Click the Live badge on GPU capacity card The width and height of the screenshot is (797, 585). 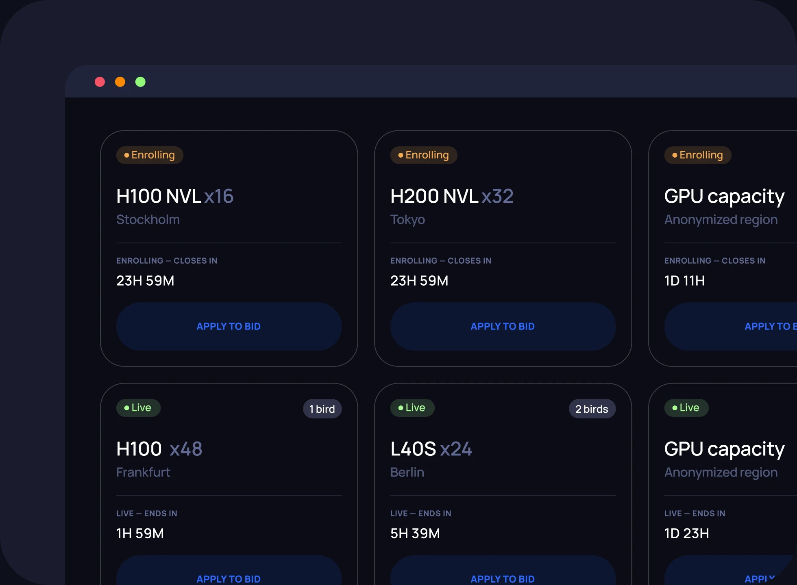686,408
